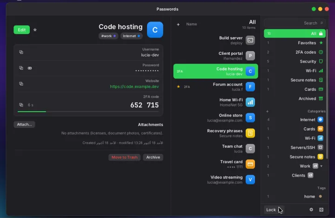
Task: Select the Online store entry
Action: (x=215, y=118)
